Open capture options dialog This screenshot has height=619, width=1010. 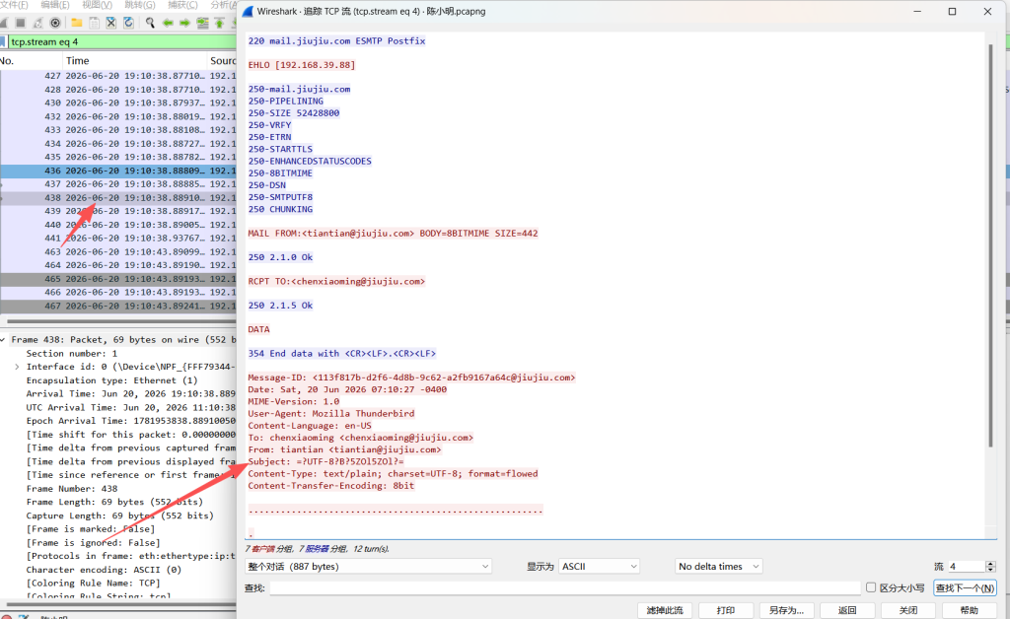[x=55, y=23]
